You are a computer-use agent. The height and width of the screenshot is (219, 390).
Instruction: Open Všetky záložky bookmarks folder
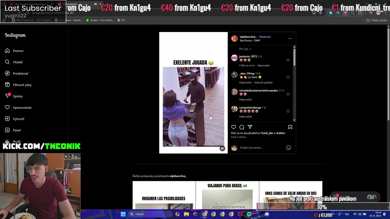(377, 20)
